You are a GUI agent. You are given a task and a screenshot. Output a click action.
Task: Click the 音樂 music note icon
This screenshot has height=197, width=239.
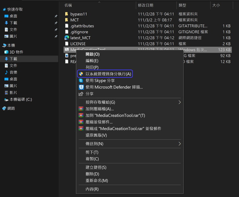[x=6, y=72]
